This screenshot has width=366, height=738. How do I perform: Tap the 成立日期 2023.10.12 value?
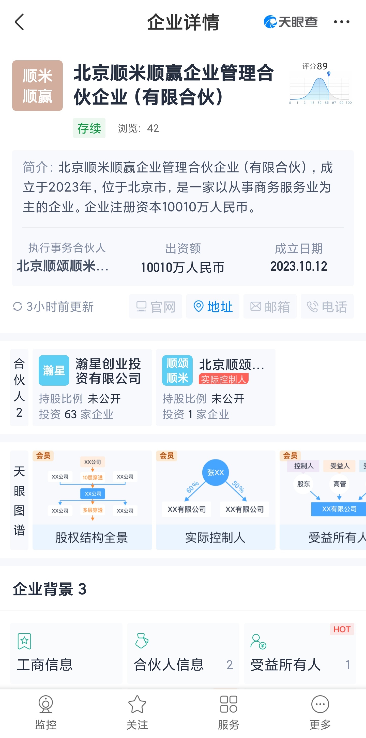pyautogui.click(x=299, y=266)
